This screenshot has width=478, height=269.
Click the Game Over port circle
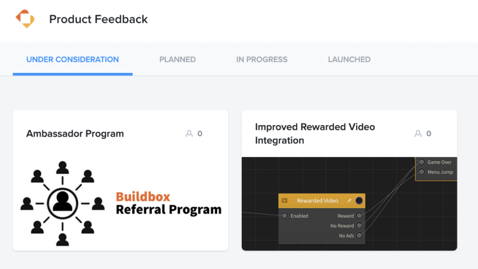pos(422,162)
